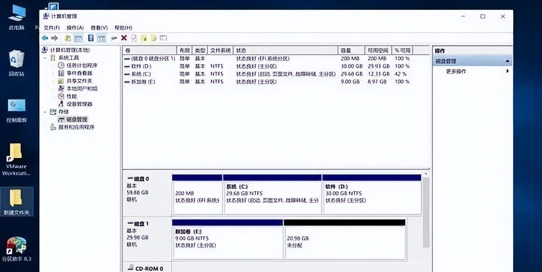This screenshot has height=272, width=542.
Task: Open 分区助手 8.3 from the desktop
Action: point(17,246)
